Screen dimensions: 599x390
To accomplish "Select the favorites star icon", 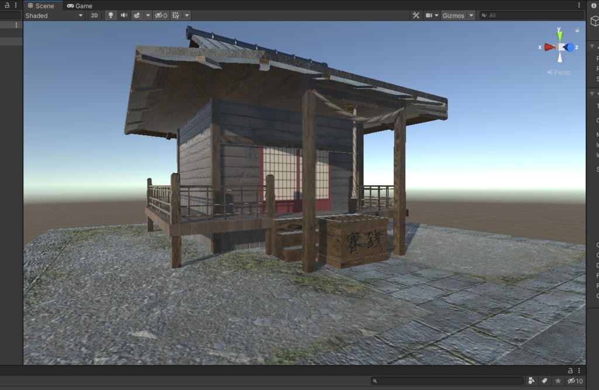I will 559,381.
